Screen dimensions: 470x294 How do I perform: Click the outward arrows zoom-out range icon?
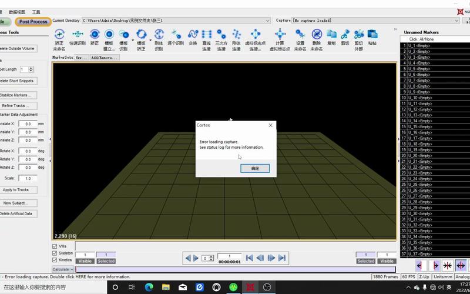point(461,266)
